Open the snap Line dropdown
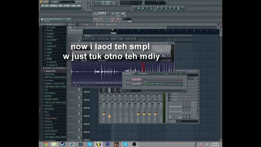Screen dimensions: 261x147 click(127, 19)
